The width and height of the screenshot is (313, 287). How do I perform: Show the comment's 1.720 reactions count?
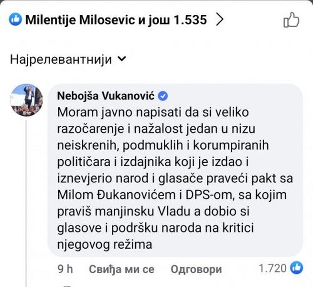(272, 268)
